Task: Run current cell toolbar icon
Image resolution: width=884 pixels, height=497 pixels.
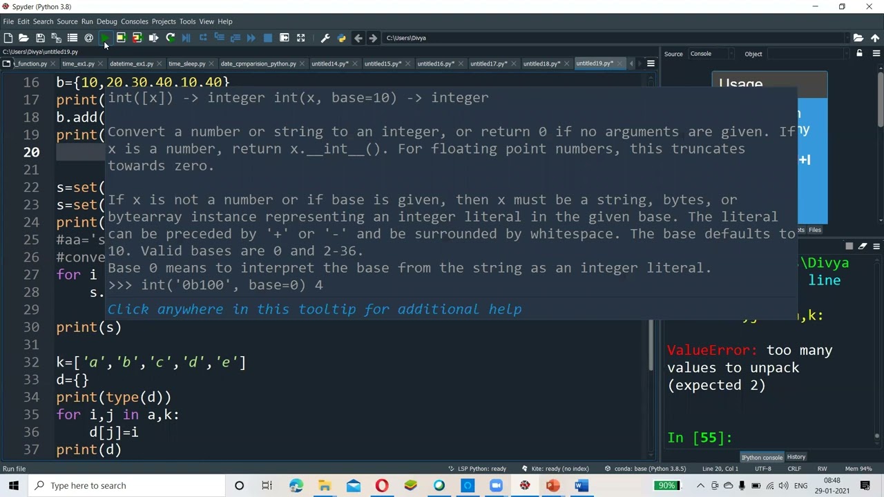Action: [x=121, y=38]
